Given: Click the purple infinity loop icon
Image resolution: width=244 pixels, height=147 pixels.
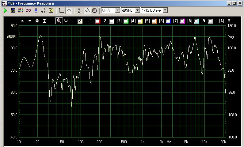Looking at the screenshot, I should coord(28,10).
